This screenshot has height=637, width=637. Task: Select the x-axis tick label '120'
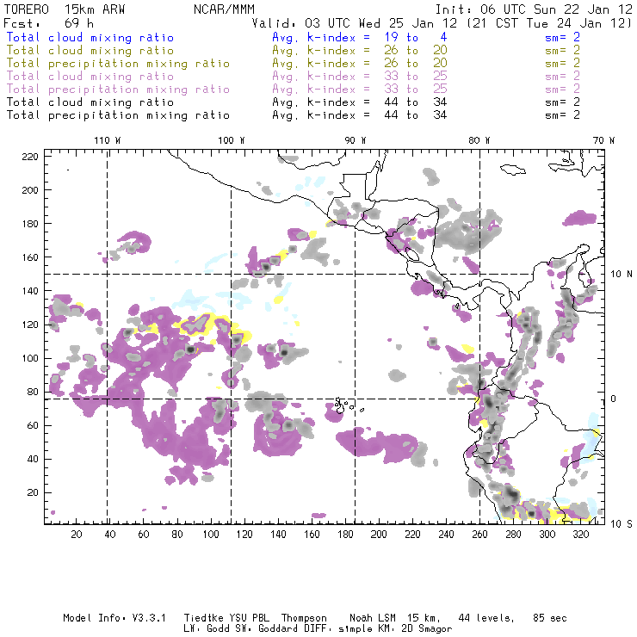click(x=244, y=535)
